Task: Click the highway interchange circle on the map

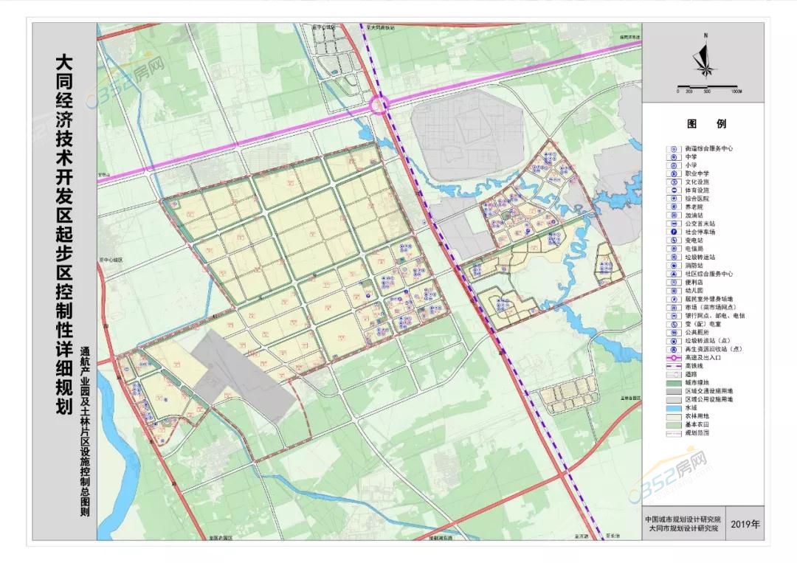Action: [x=381, y=105]
